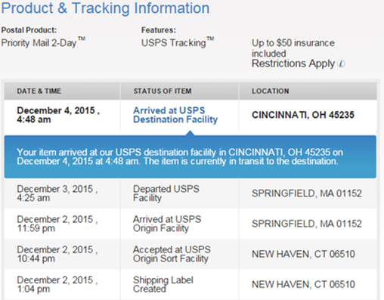Click the Restrictions Apply text
Viewport: 384px width, 300px height.
293,63
